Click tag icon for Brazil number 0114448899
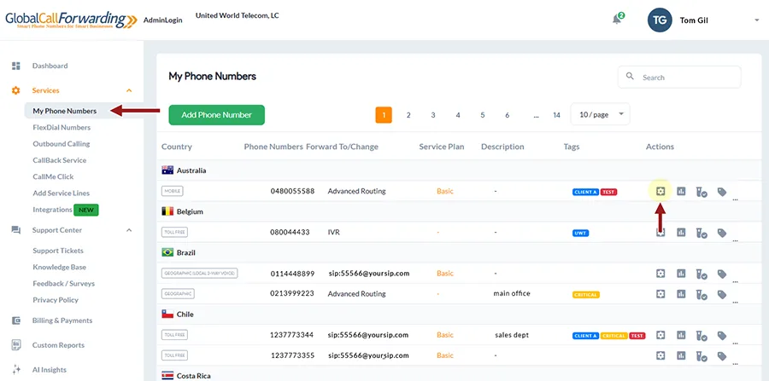 click(x=721, y=274)
